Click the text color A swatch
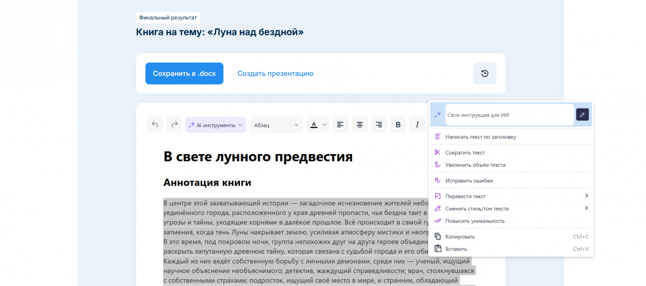 coord(314,125)
